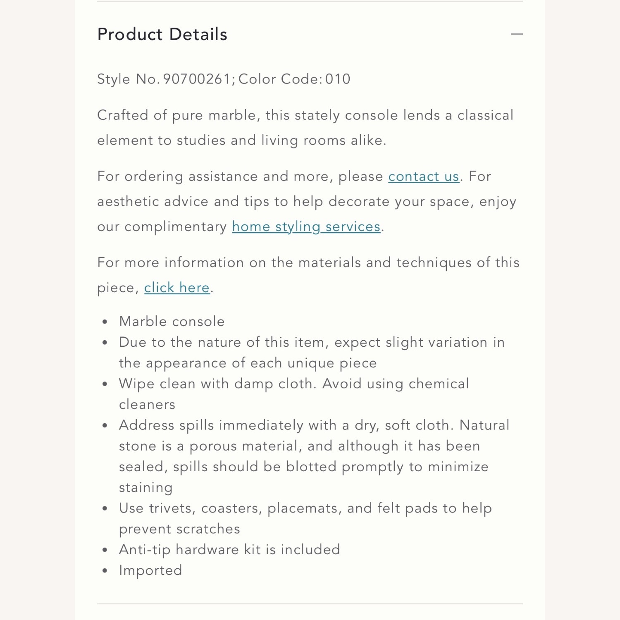Open the "contact us" link
Screen dimensions: 620x620
424,176
